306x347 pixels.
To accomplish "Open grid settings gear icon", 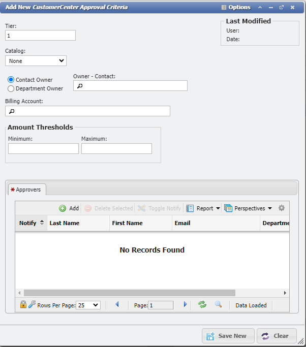I will pyautogui.click(x=282, y=208).
